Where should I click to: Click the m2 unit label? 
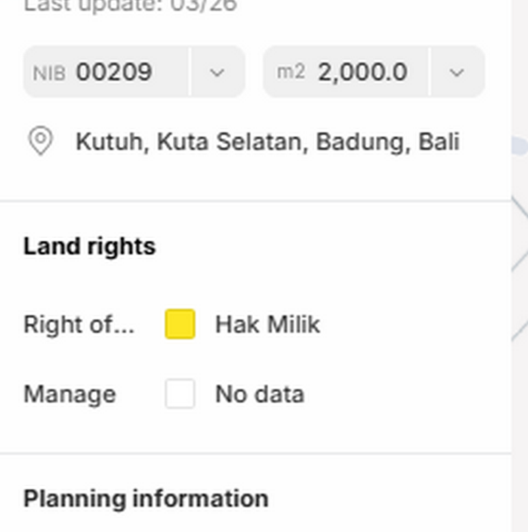point(291,72)
